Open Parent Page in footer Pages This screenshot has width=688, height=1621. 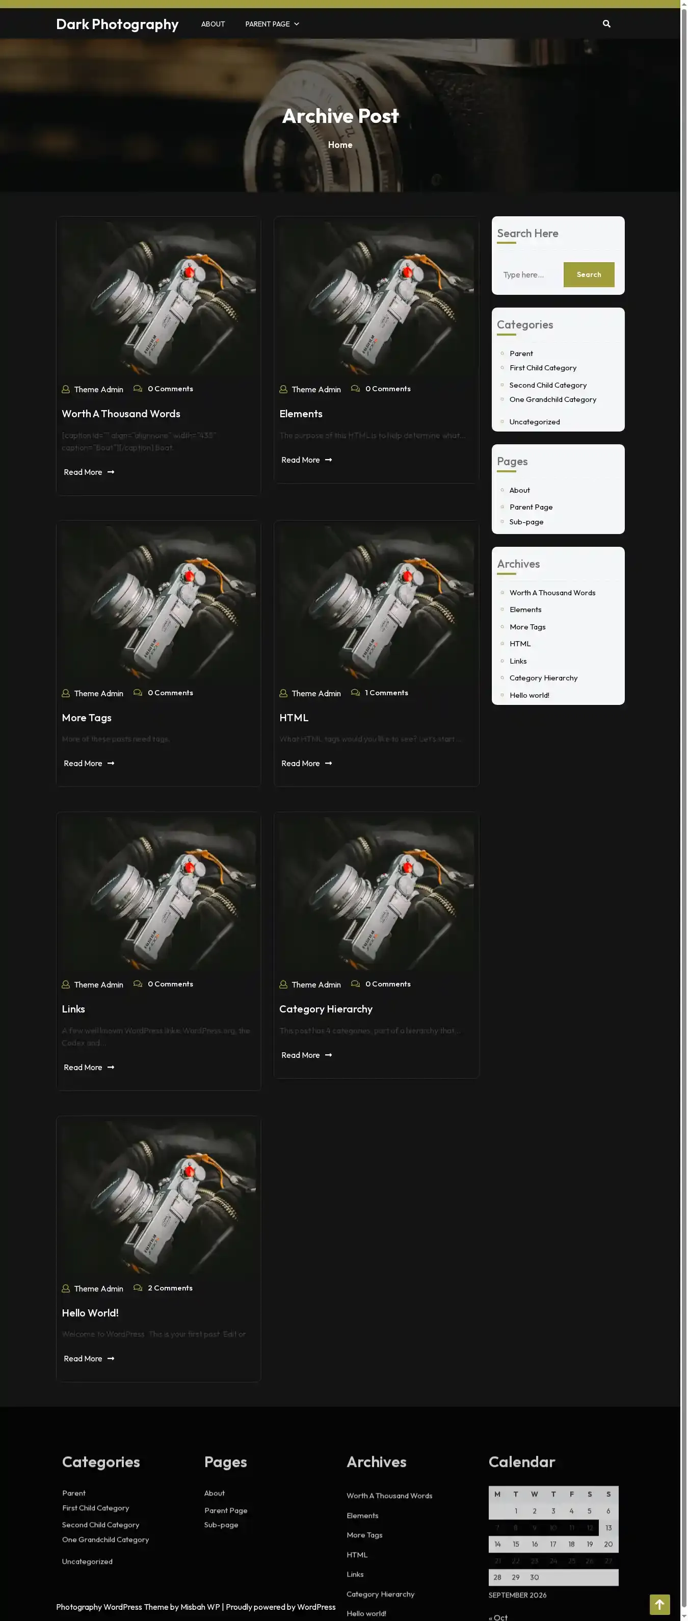(x=226, y=1511)
